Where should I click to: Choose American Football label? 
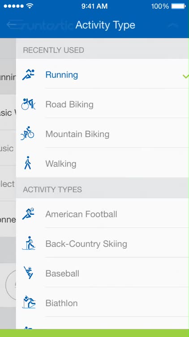(x=81, y=214)
